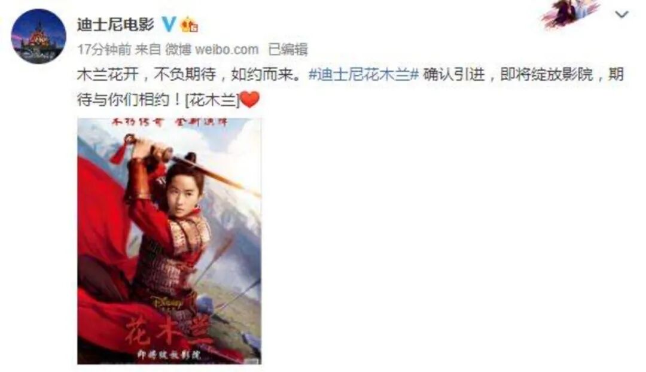
Task: Expand the post options chevron menu
Action: coord(621,15)
